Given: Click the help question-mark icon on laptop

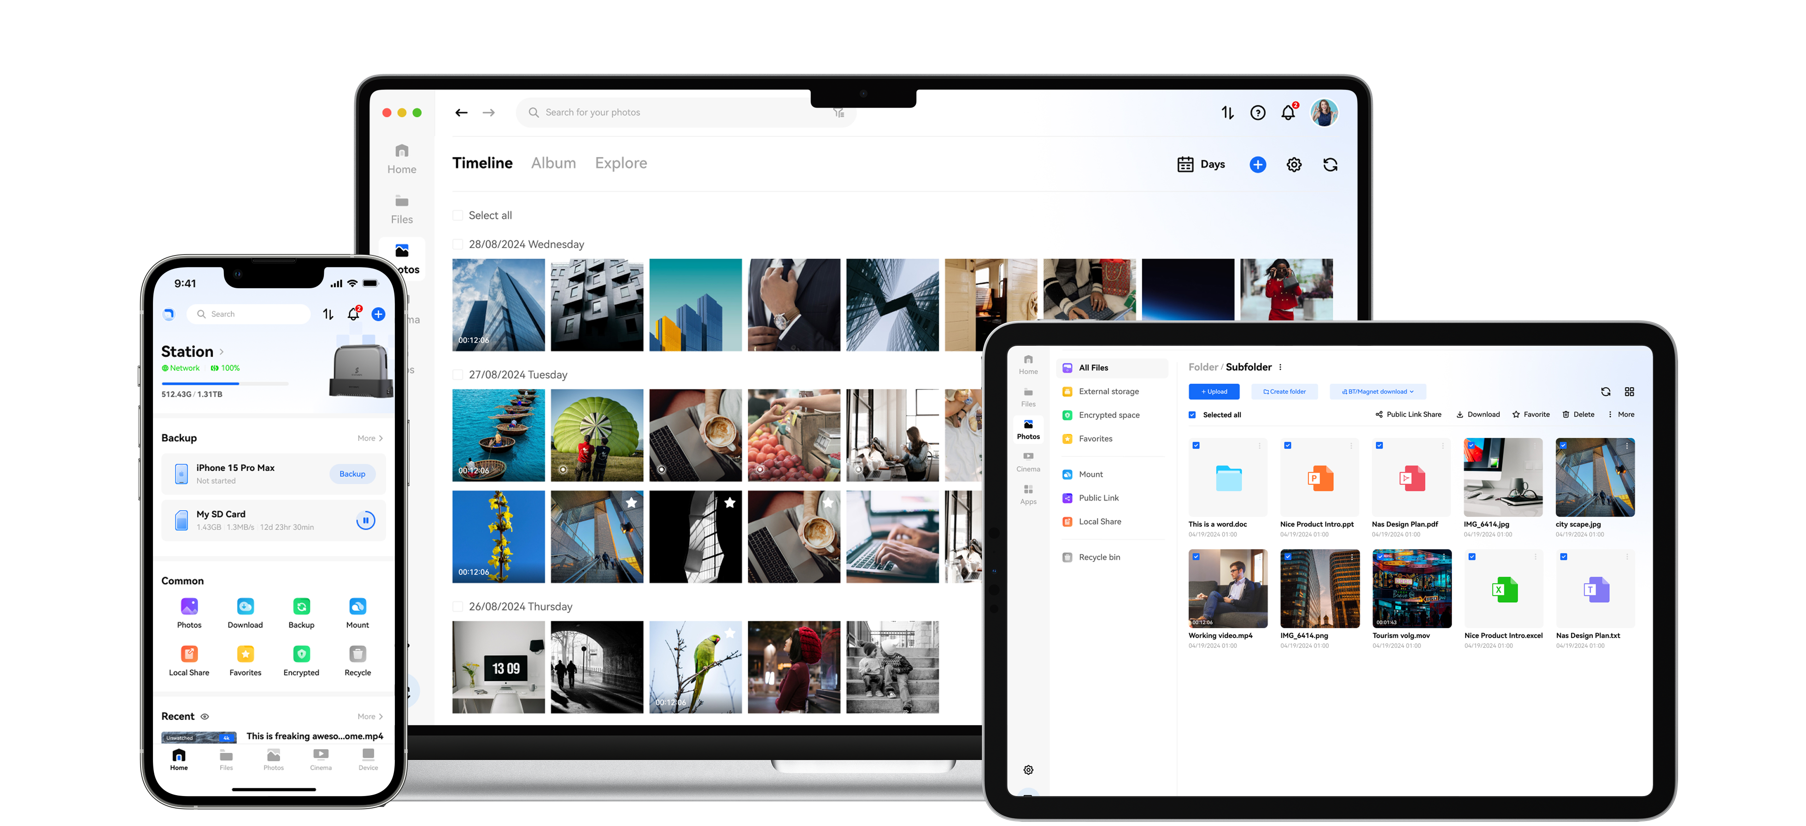Looking at the screenshot, I should (x=1258, y=112).
